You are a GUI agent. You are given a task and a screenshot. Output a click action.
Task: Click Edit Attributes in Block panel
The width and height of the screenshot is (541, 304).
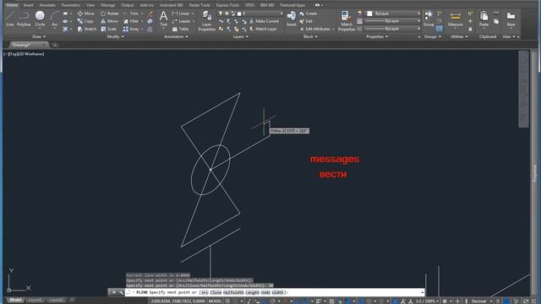pyautogui.click(x=315, y=30)
